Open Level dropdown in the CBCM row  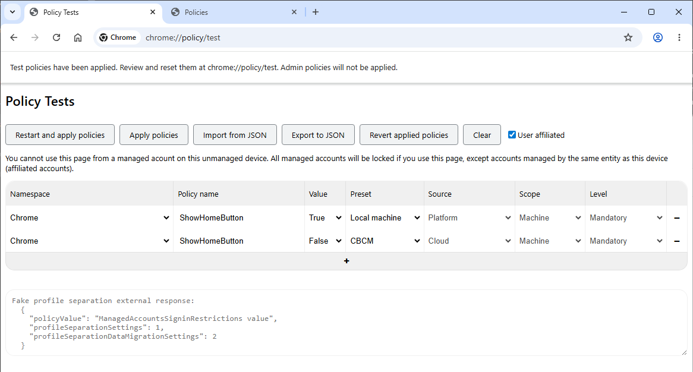point(626,241)
